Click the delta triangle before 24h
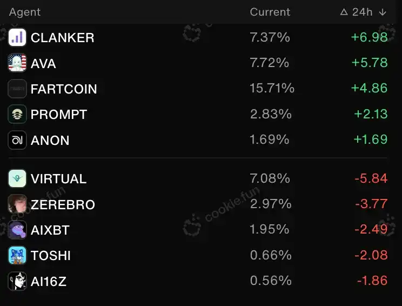Screen dimensions: 402x306 pos(344,12)
